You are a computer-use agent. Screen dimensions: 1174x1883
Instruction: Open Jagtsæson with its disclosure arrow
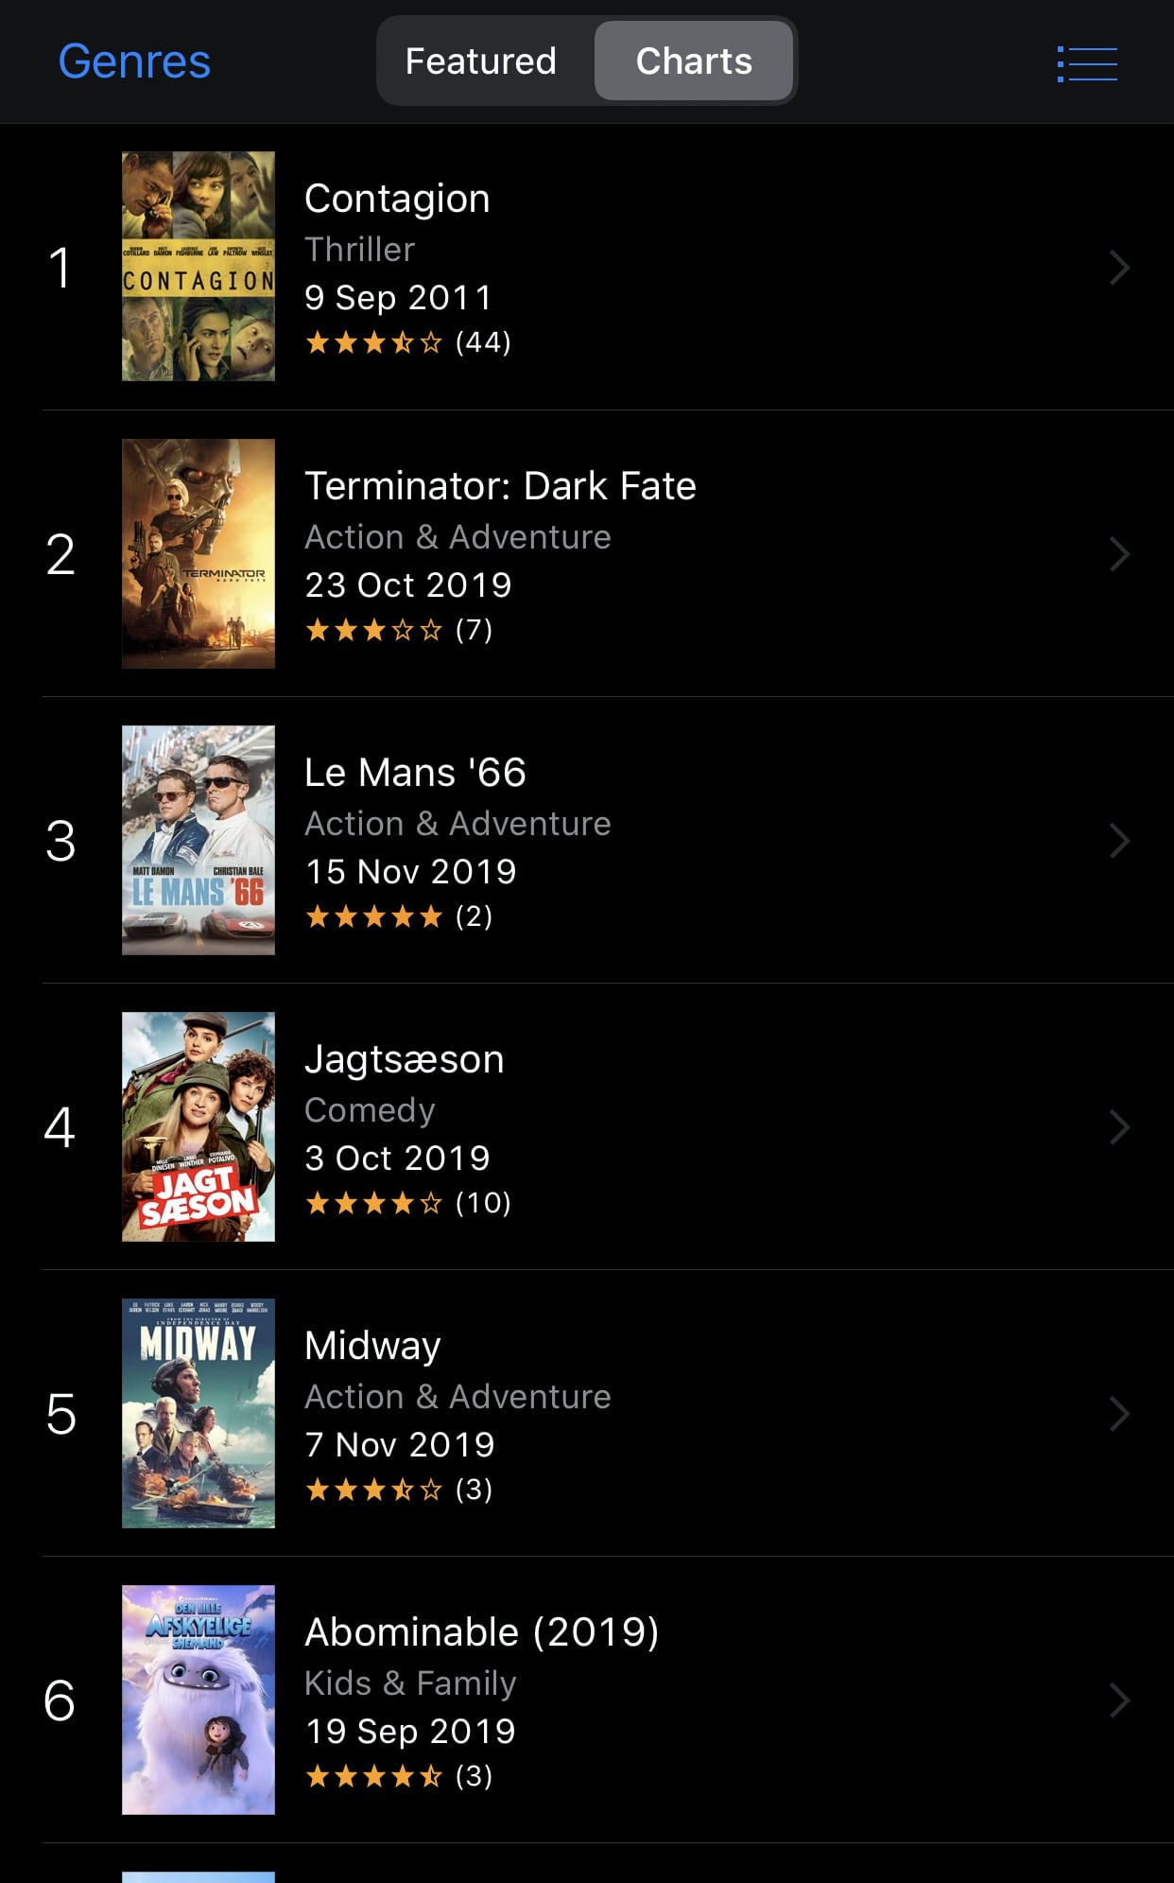[1119, 1127]
